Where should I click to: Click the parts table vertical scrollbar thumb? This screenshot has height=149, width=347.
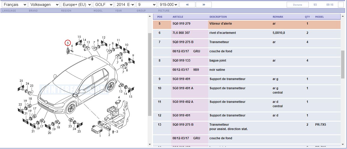point(343,64)
